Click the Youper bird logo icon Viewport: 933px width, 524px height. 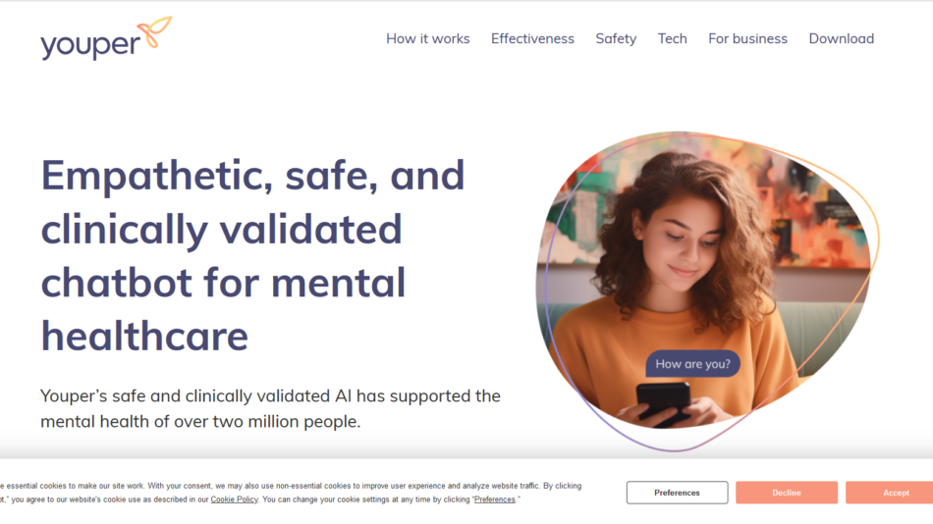[x=157, y=31]
